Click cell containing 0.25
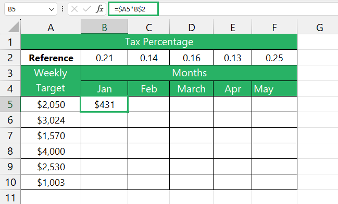The height and width of the screenshot is (204, 338). 274,58
